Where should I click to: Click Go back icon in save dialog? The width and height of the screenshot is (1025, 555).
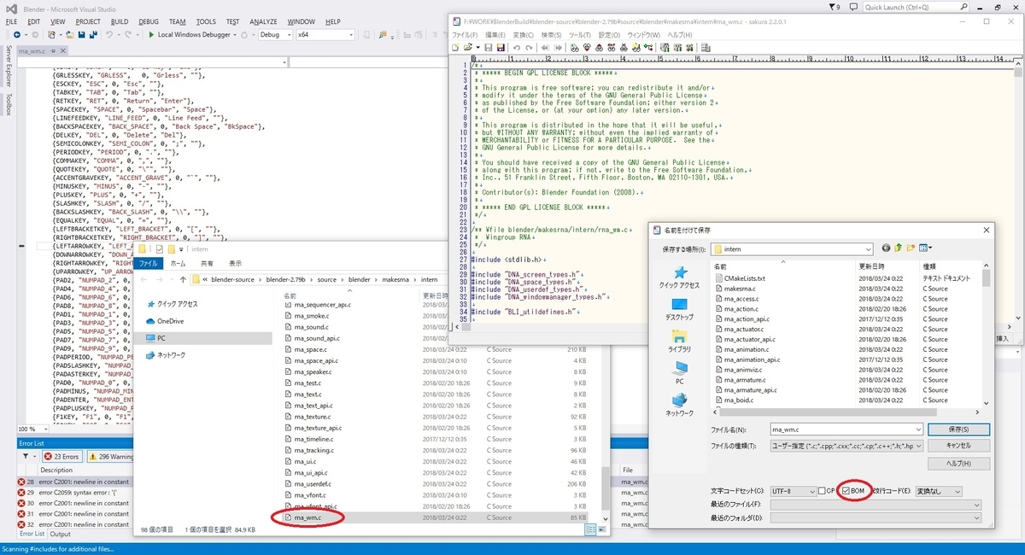tap(886, 248)
